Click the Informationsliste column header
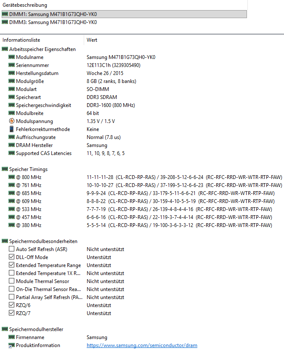The height and width of the screenshot is (350, 284). 21,40
